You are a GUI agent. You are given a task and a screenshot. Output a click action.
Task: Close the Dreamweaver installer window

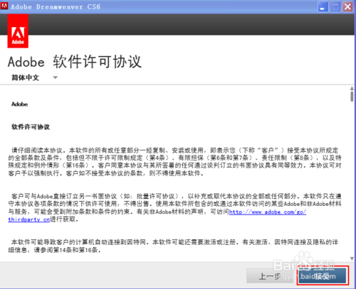pos(347,6)
